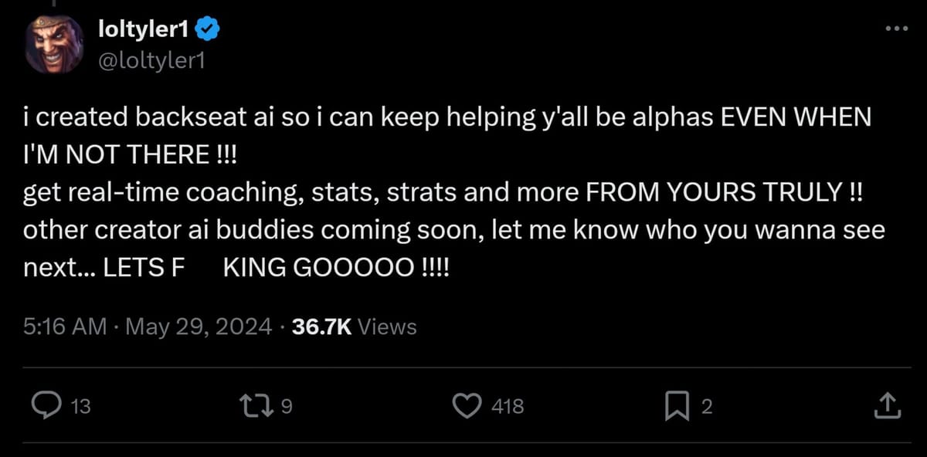
Task: Click the repost count showing 9
Action: point(285,407)
